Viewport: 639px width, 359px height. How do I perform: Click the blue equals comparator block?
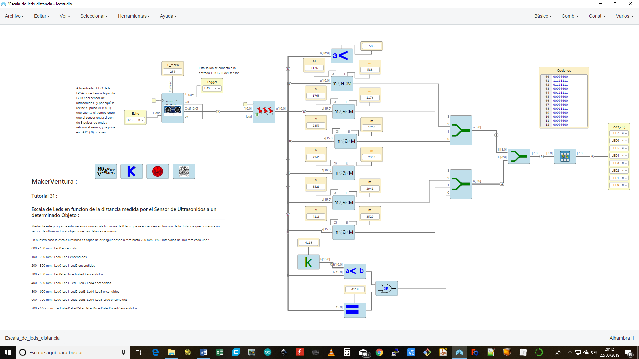[x=355, y=310]
